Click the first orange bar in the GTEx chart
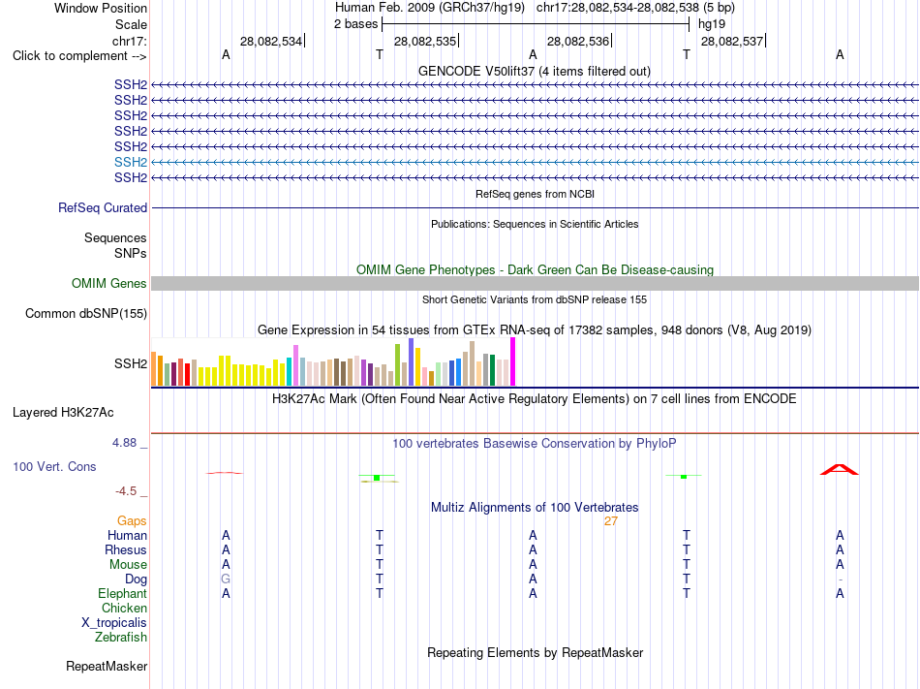 coord(154,368)
